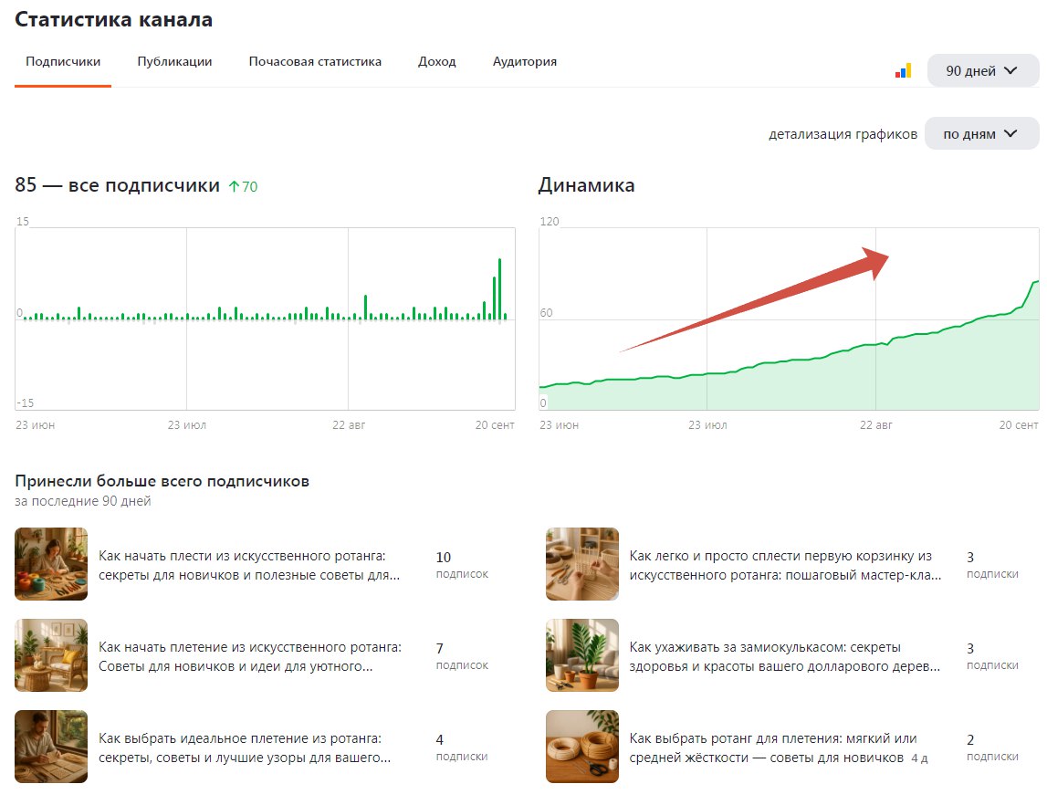The width and height of the screenshot is (1047, 805).
Task: Switch to the Публикации tab
Action: tap(174, 62)
